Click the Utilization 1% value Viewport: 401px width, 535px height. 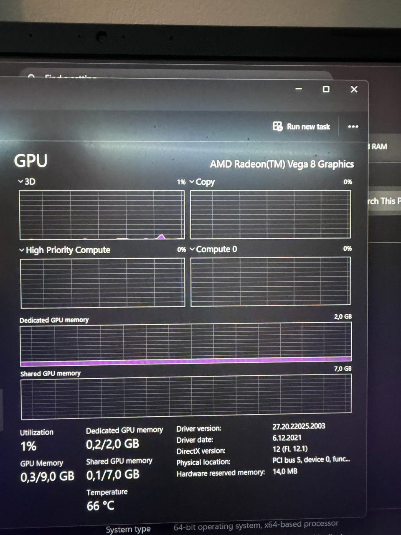28,446
